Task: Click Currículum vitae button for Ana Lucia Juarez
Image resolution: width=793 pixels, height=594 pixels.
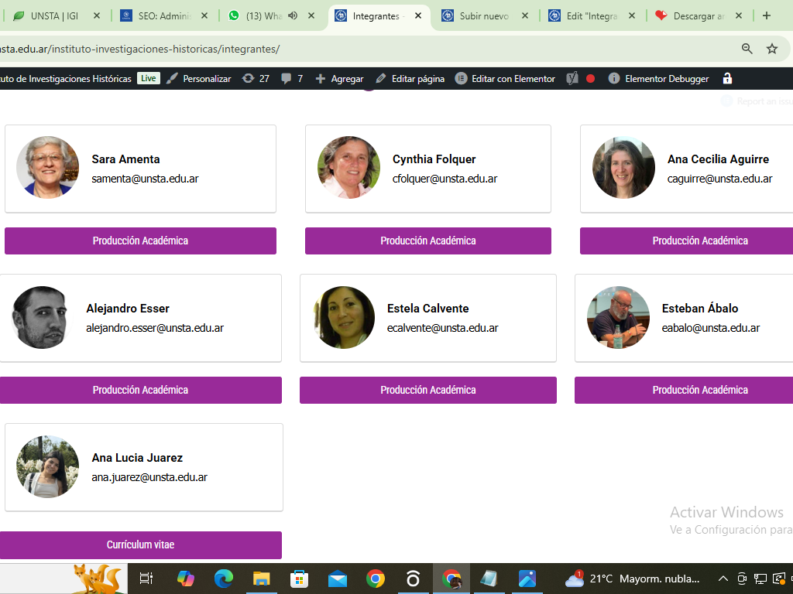Action: [140, 545]
